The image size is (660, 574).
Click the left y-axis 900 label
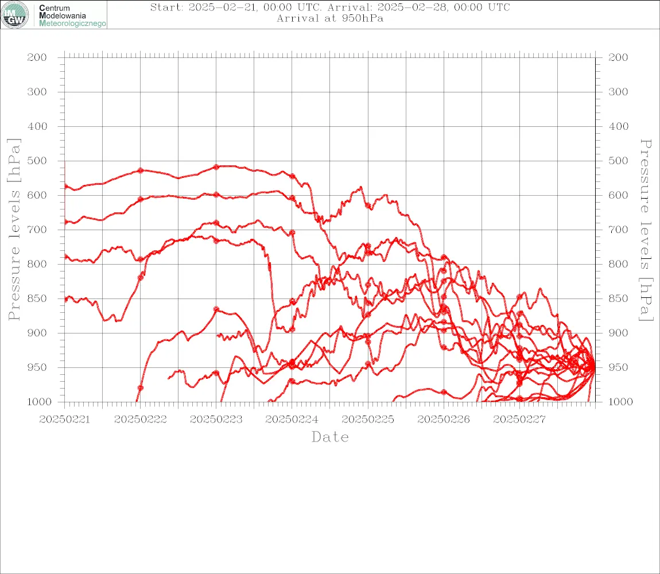point(37,333)
